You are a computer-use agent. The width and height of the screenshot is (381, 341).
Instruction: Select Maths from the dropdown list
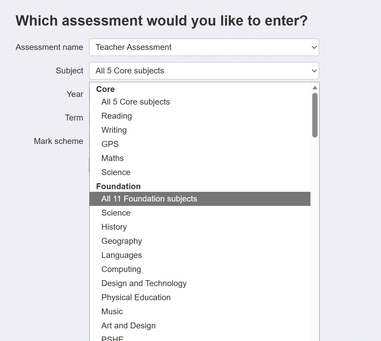pos(113,158)
